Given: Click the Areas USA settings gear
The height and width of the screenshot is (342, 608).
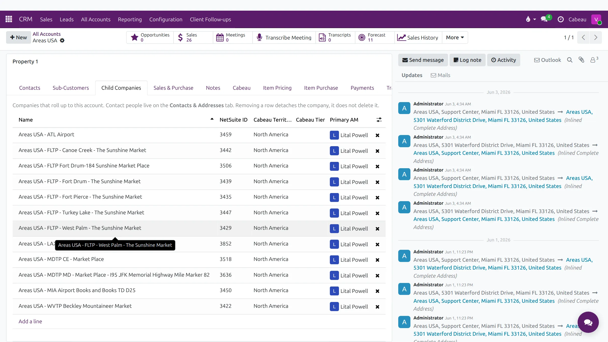Looking at the screenshot, I should [x=62, y=41].
